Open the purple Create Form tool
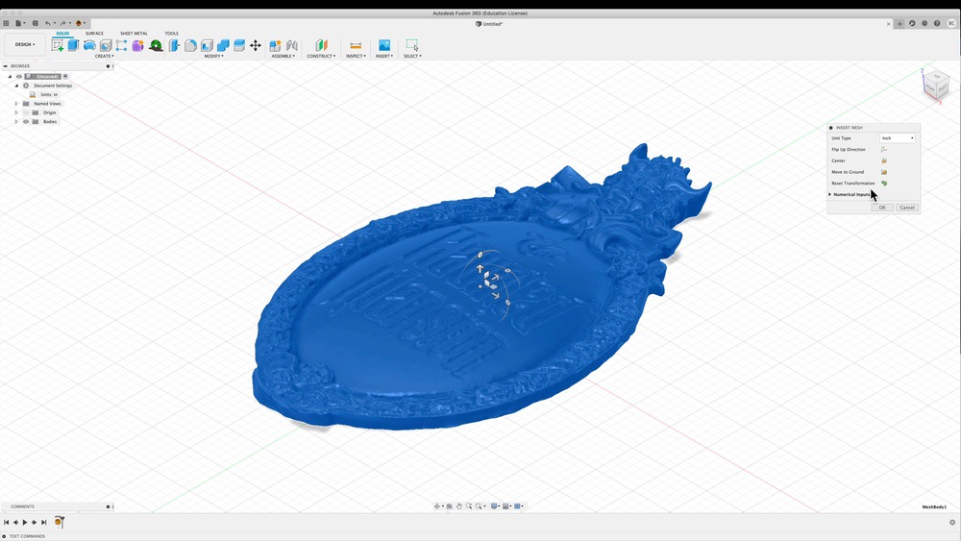961x541 pixels. 137,45
